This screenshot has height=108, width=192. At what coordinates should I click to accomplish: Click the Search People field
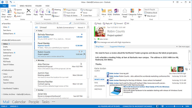coord(151,9)
